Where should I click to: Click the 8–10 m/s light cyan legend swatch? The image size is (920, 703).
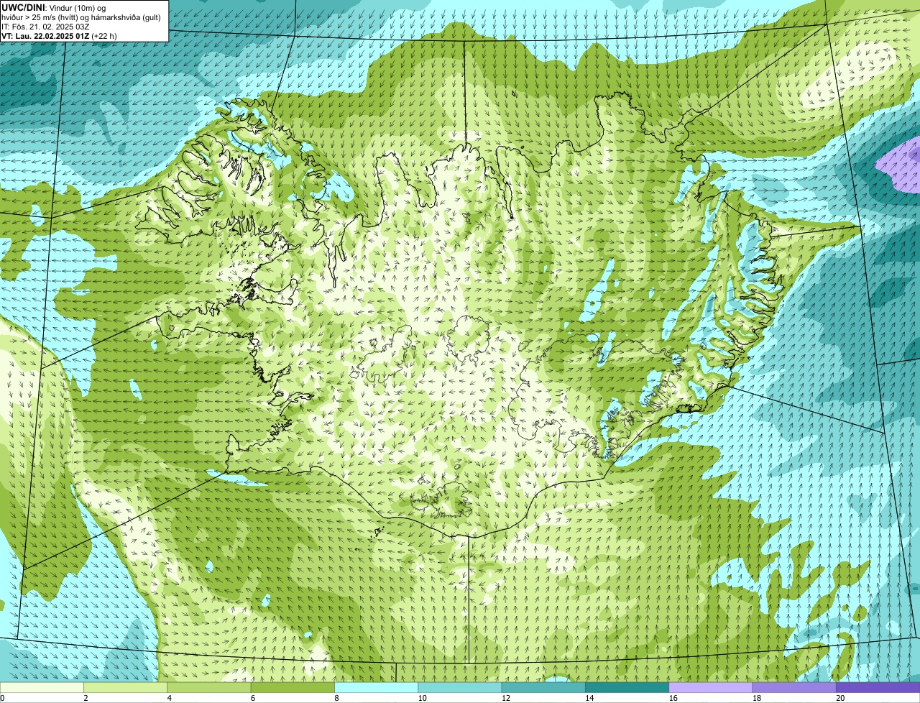tap(377, 687)
